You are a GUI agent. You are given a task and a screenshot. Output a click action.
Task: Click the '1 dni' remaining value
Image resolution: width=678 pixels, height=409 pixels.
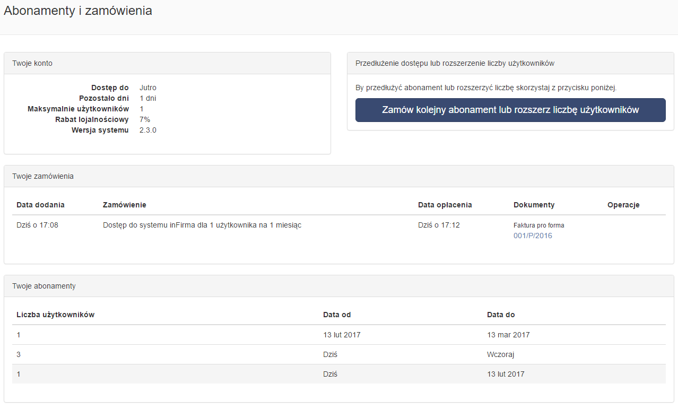[148, 98]
